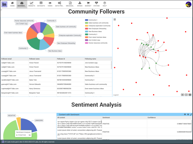The width and height of the screenshot is (193, 144).
Task: Expand Content with Sentiment panel to fullscreen
Action: 191,114
